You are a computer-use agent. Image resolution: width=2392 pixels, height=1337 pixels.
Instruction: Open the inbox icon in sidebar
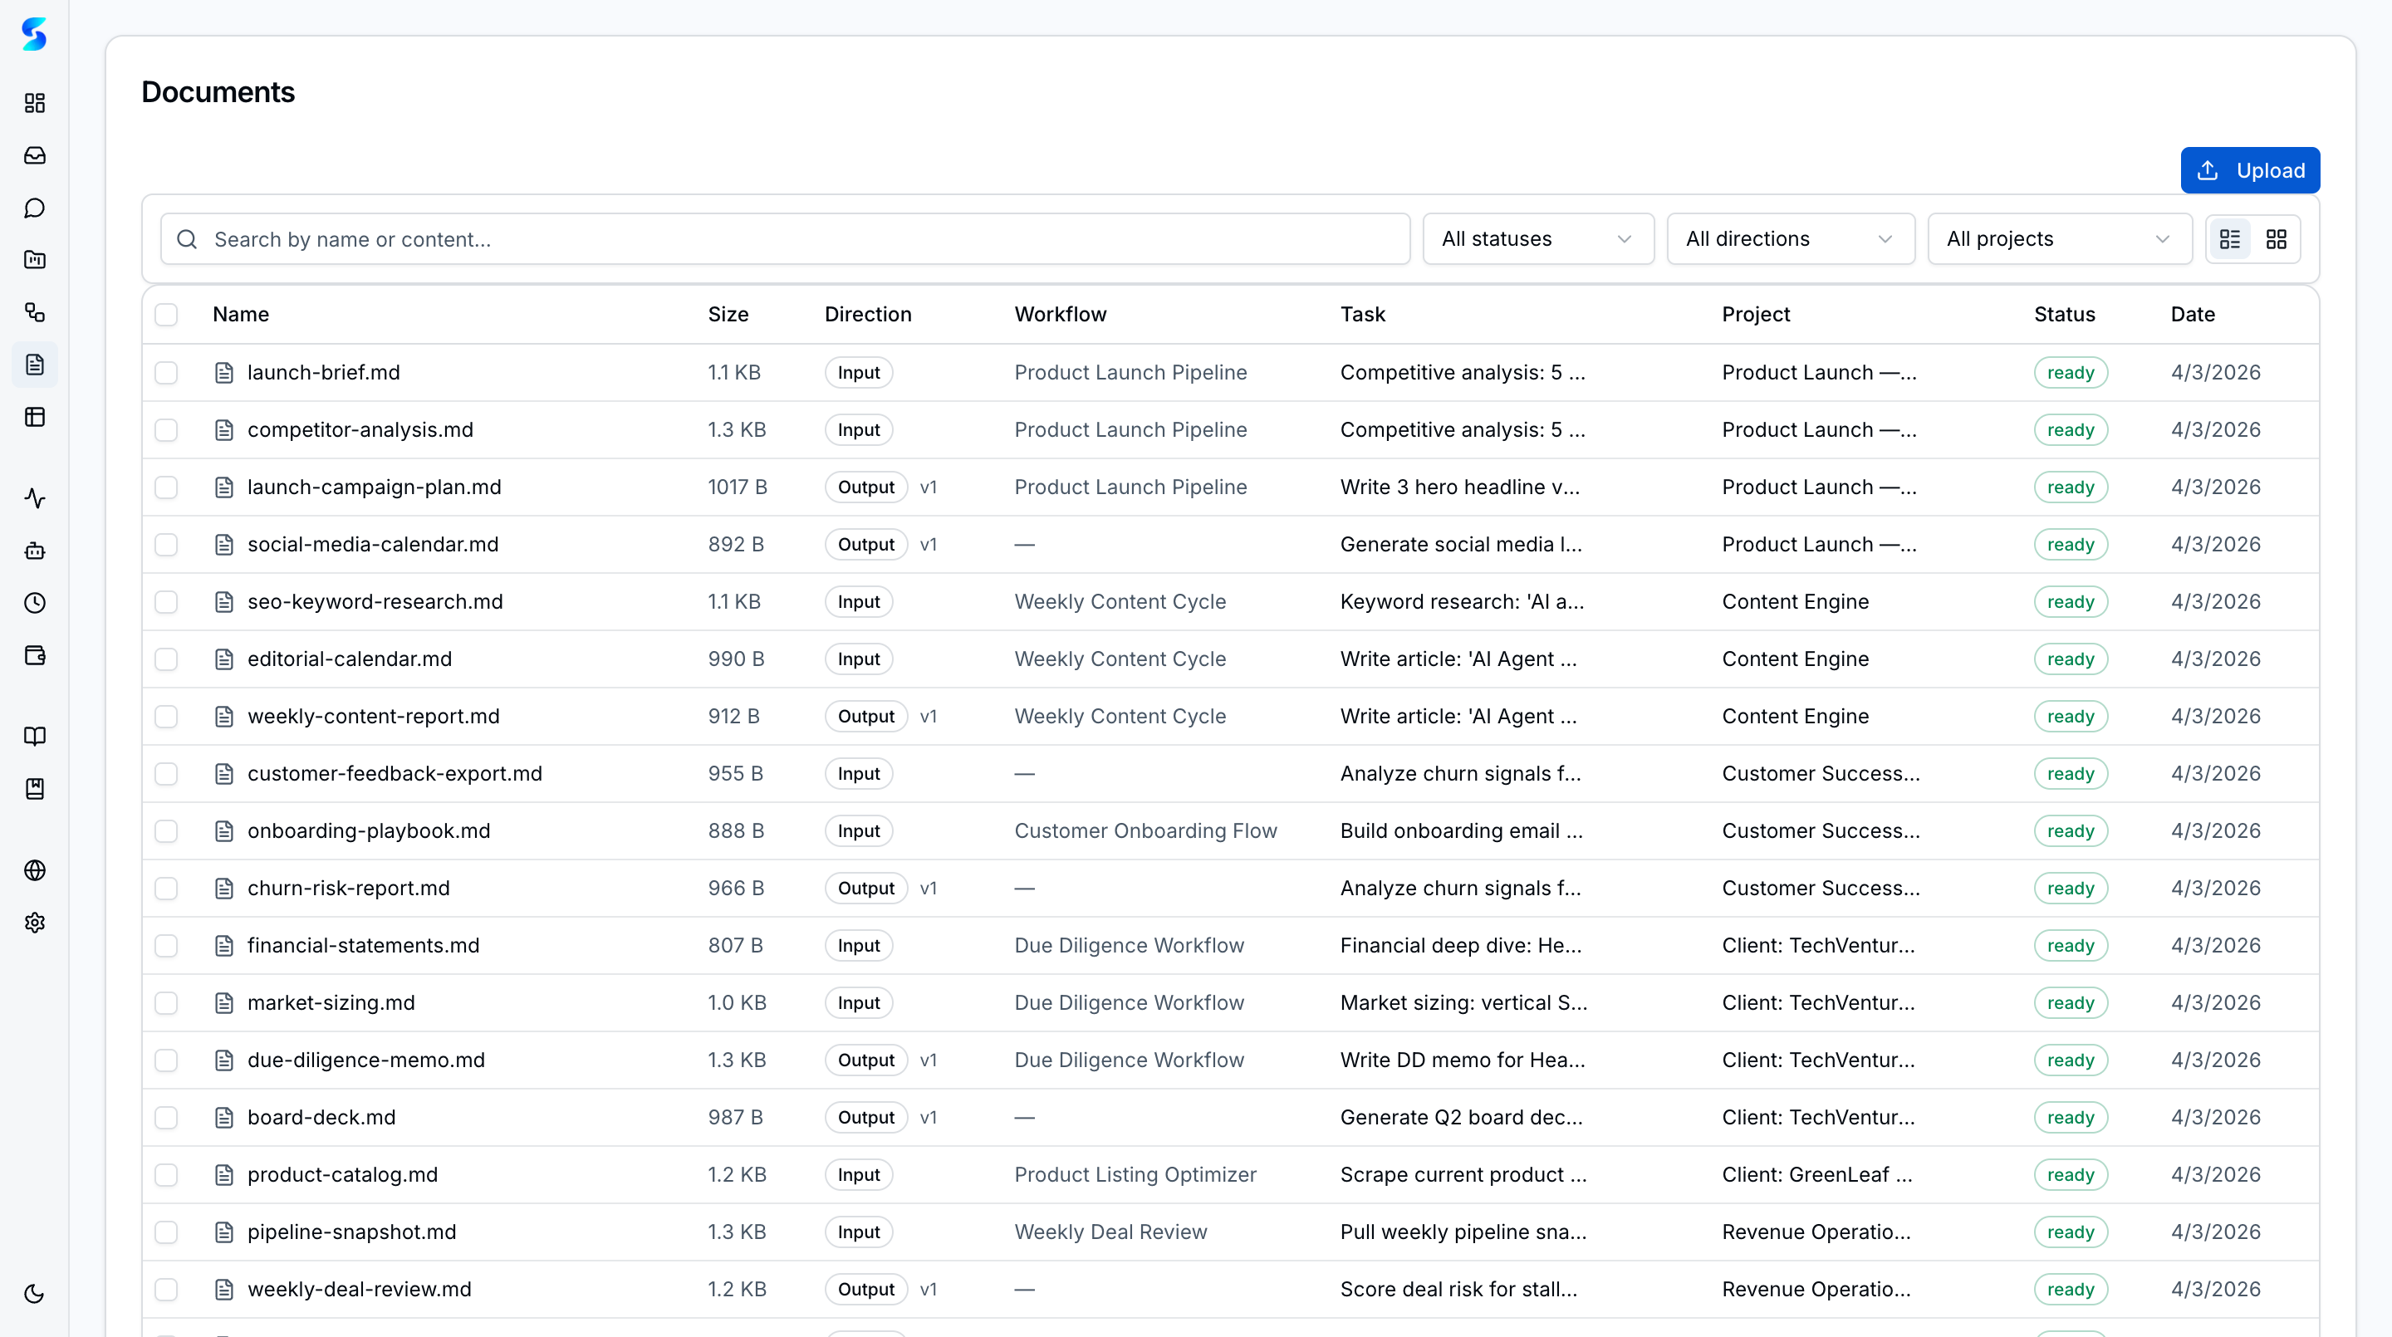coord(34,155)
